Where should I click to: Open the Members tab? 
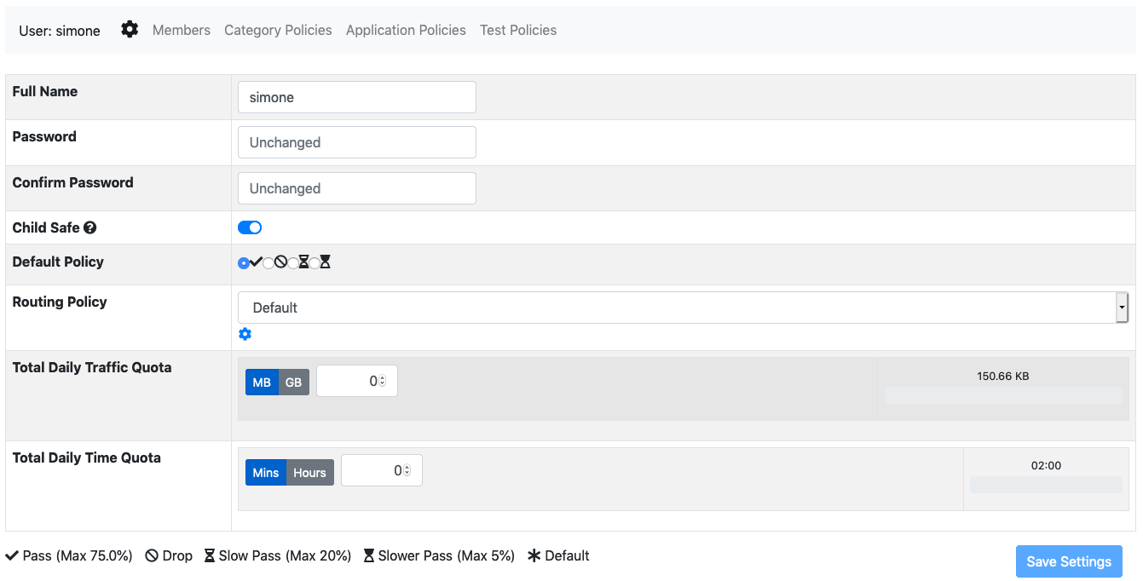pyautogui.click(x=182, y=30)
